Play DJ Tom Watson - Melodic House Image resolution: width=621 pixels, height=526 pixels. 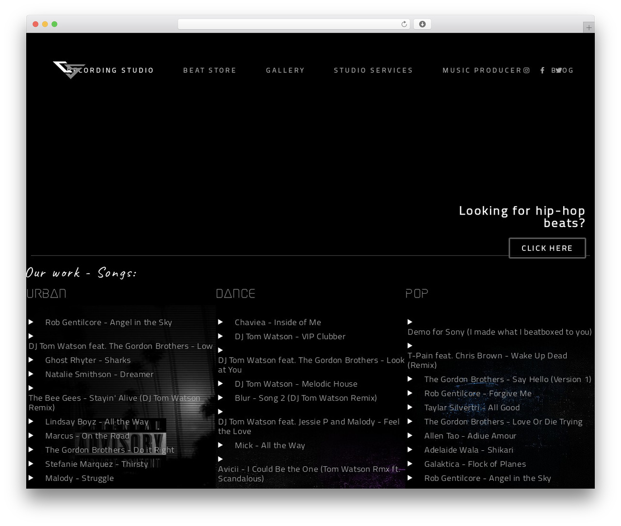coord(220,383)
